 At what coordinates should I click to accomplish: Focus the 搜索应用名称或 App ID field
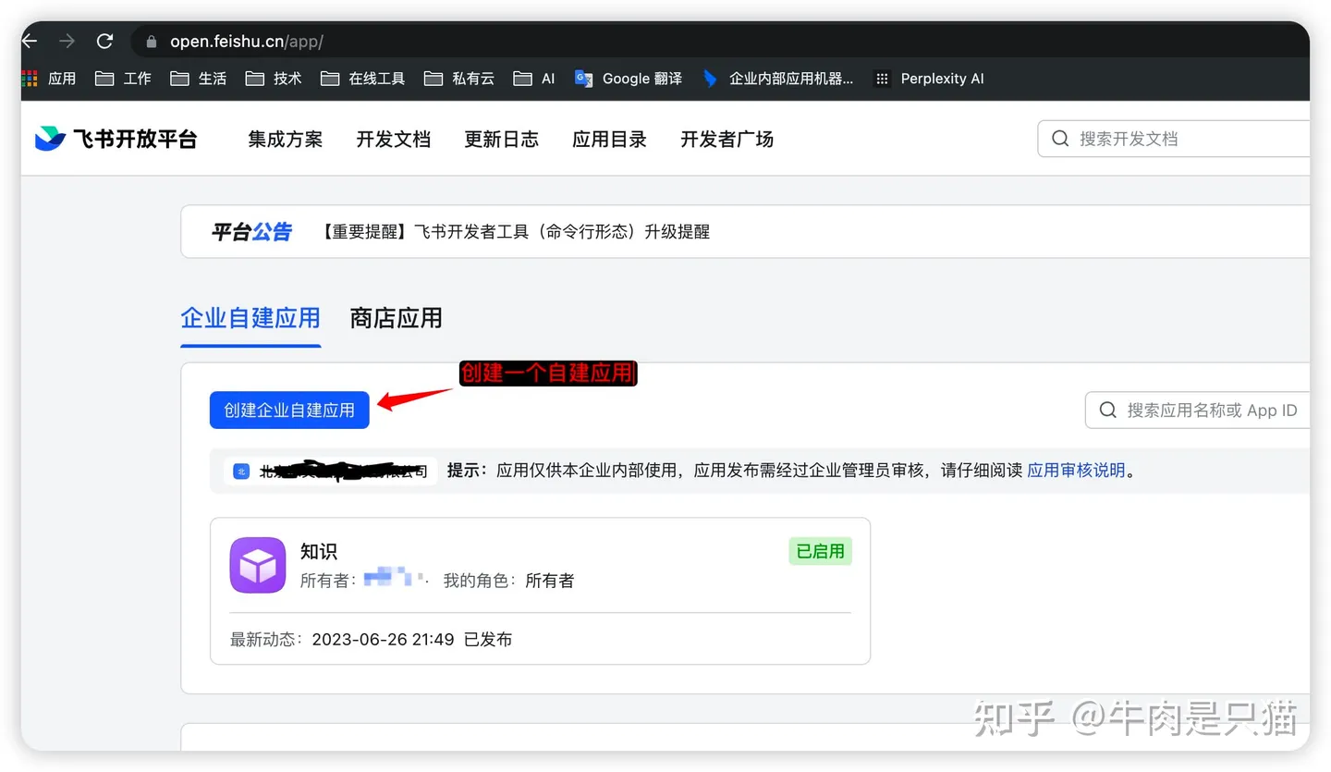pos(1198,410)
